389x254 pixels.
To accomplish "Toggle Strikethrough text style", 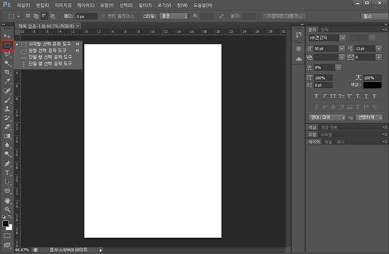I will 374,96.
